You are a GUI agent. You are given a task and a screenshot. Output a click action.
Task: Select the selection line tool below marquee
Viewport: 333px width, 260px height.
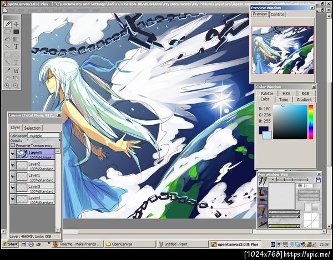tap(8, 62)
